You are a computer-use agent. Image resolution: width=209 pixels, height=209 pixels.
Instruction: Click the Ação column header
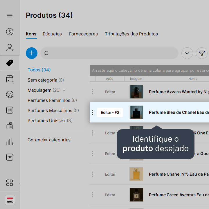click(x=110, y=79)
